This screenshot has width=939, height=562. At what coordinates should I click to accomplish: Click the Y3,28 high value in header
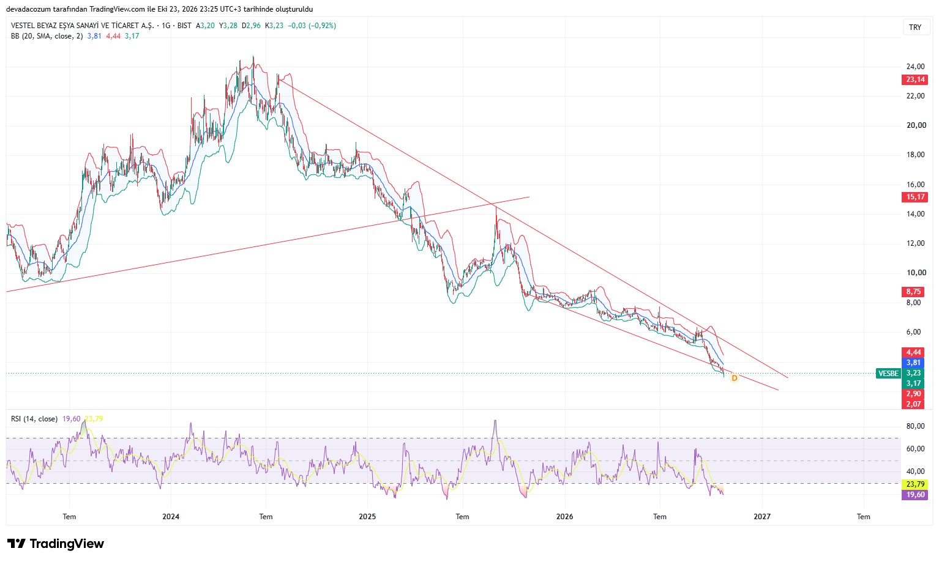[228, 26]
